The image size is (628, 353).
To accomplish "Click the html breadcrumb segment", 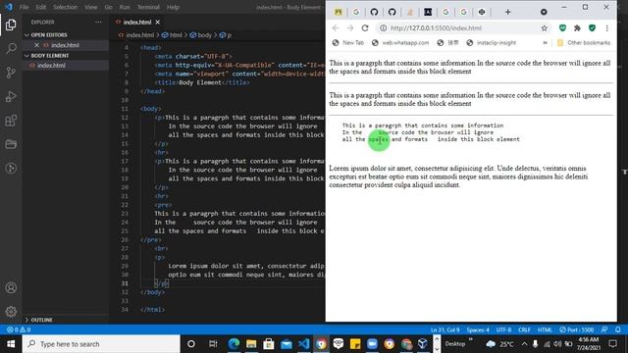I will tap(172, 35).
